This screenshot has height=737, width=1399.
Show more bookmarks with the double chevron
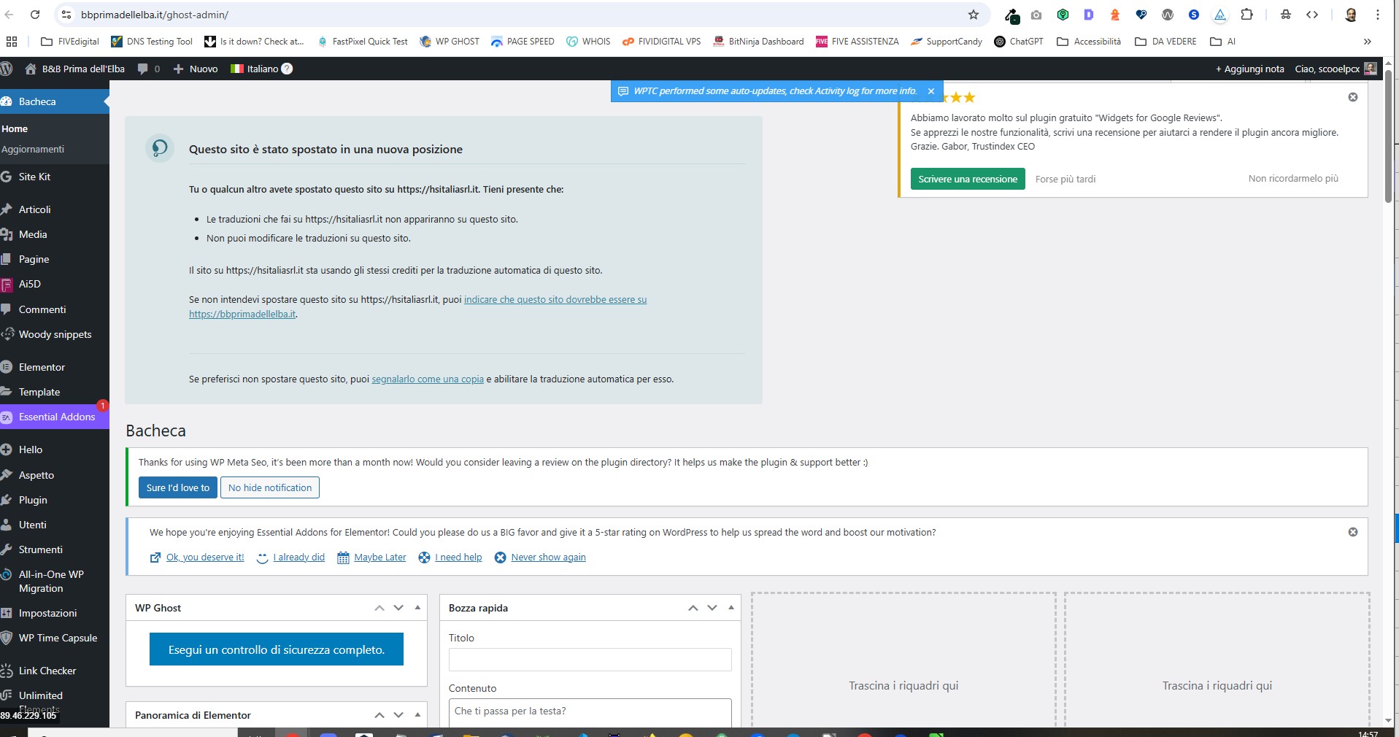1367,42
